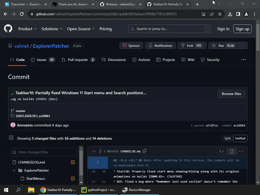Reload the current page

point(22,14)
